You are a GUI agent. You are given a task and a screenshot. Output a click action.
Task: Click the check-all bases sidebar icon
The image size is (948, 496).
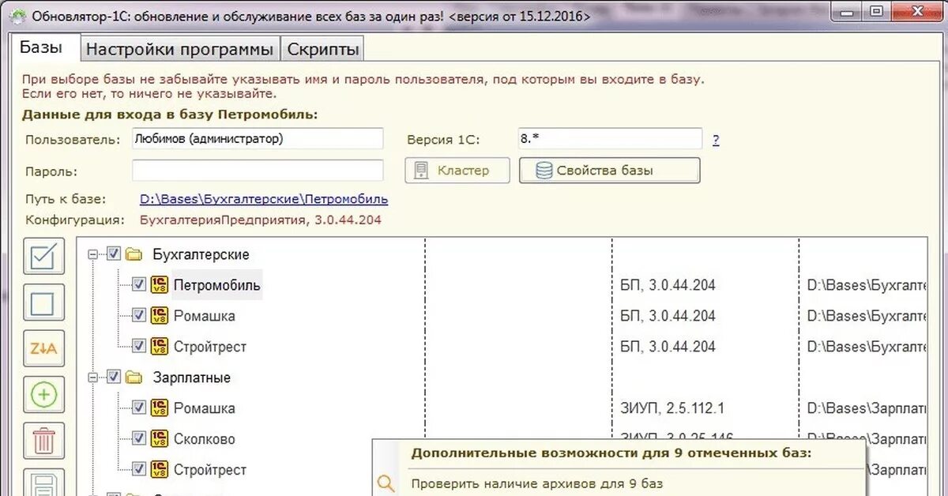43,257
